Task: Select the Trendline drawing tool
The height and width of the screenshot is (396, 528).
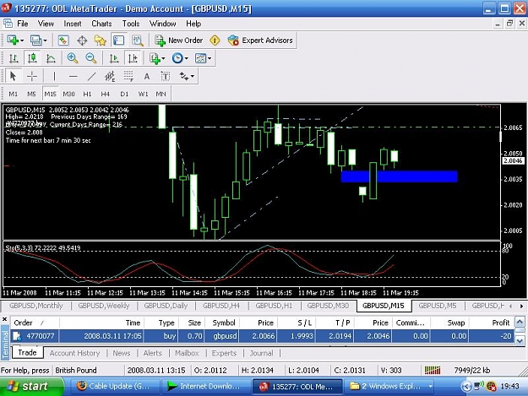Action: [91, 76]
